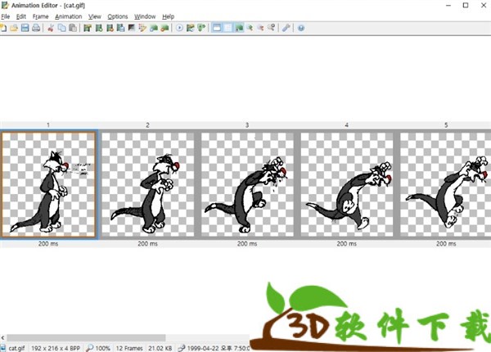Viewport: 491px width, 352px height.
Task: Save the animation with the floppy disk icon
Action: 25,28
